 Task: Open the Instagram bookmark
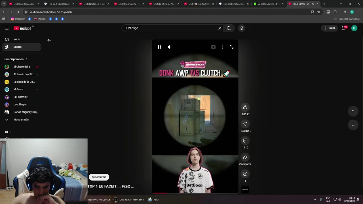pyautogui.click(x=18, y=19)
